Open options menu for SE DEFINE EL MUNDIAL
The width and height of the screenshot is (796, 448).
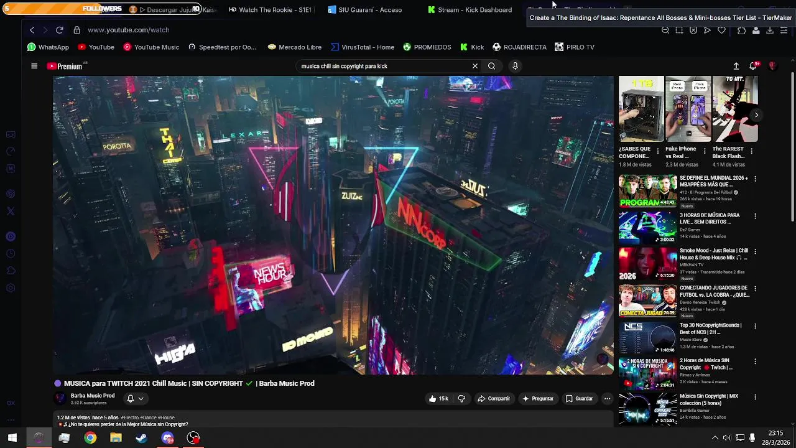click(x=755, y=179)
